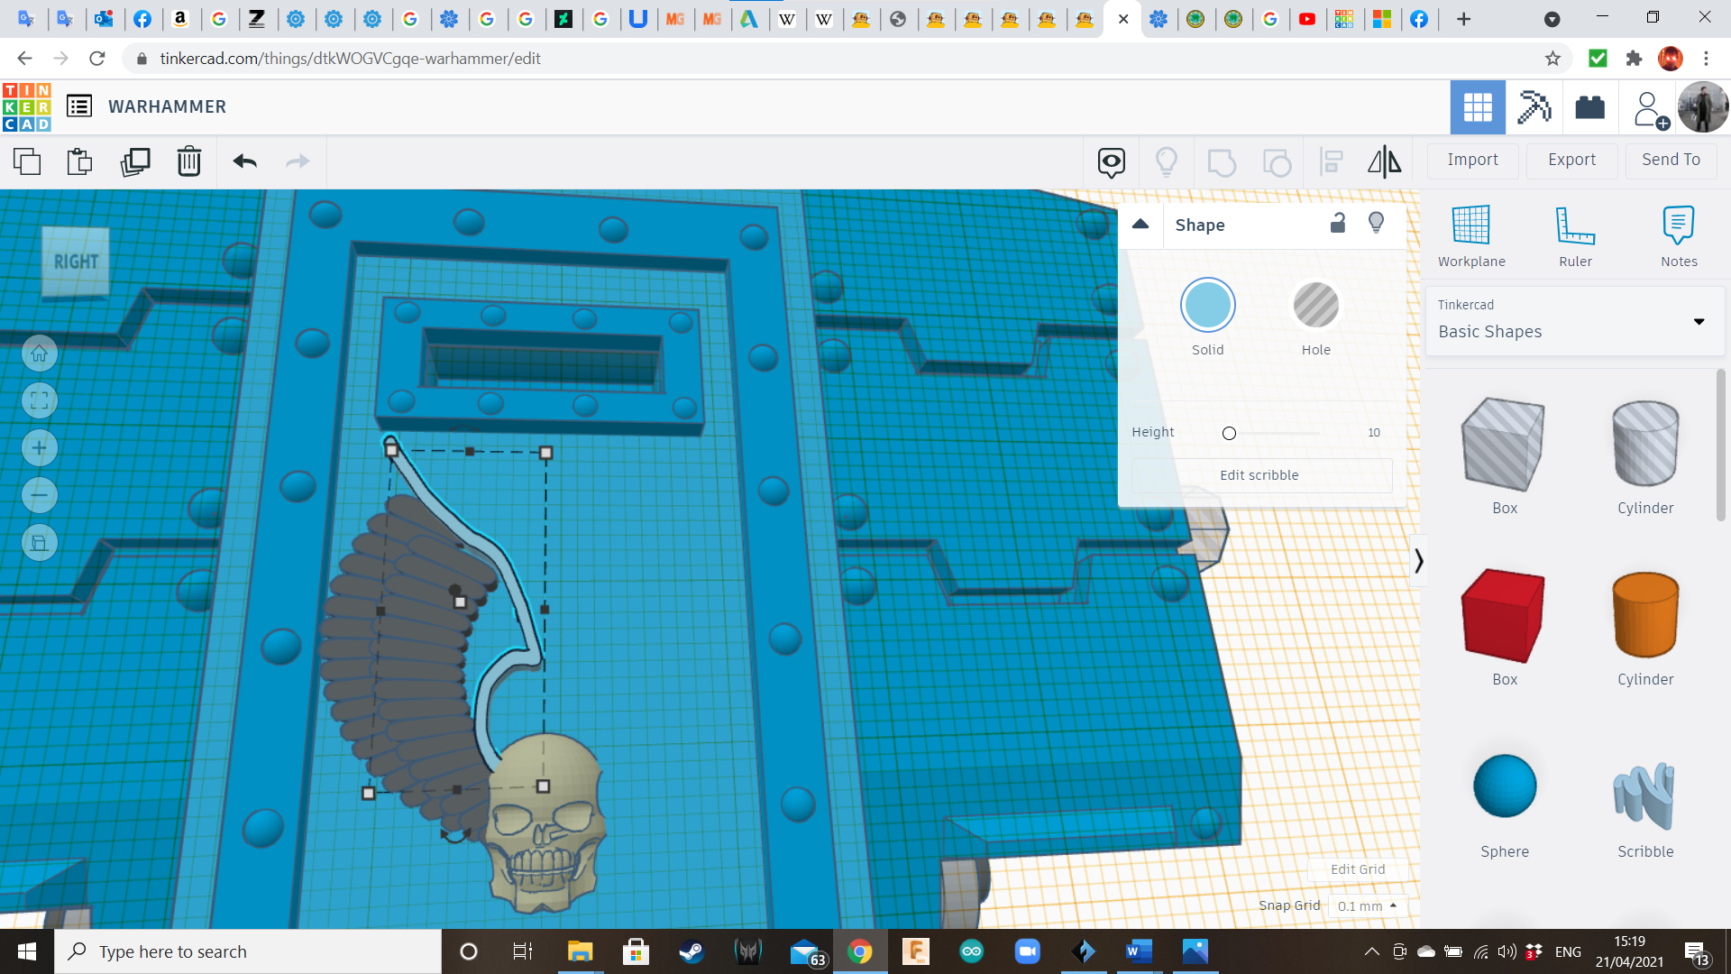This screenshot has width=1731, height=974.
Task: Click the Export menu button
Action: pyautogui.click(x=1571, y=160)
